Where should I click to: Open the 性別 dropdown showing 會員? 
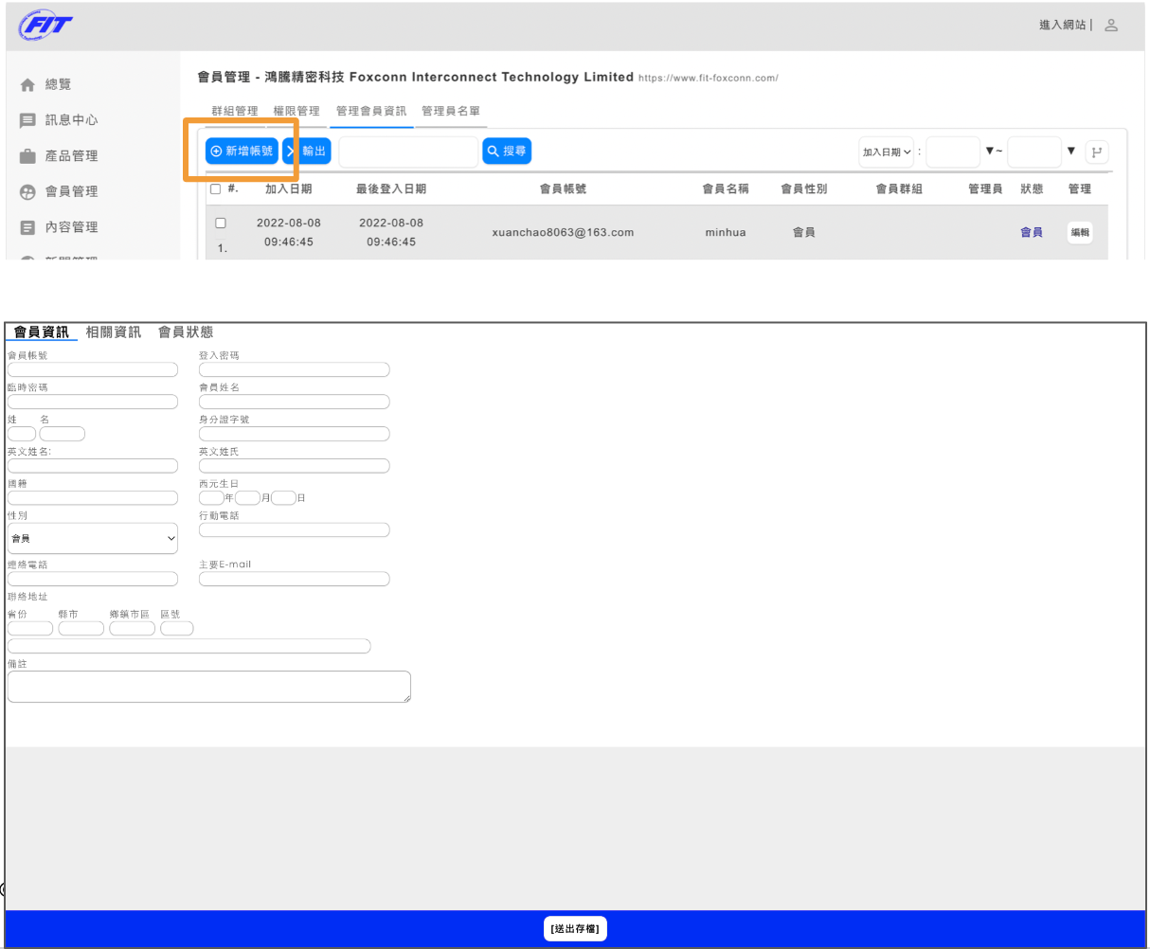pos(93,538)
